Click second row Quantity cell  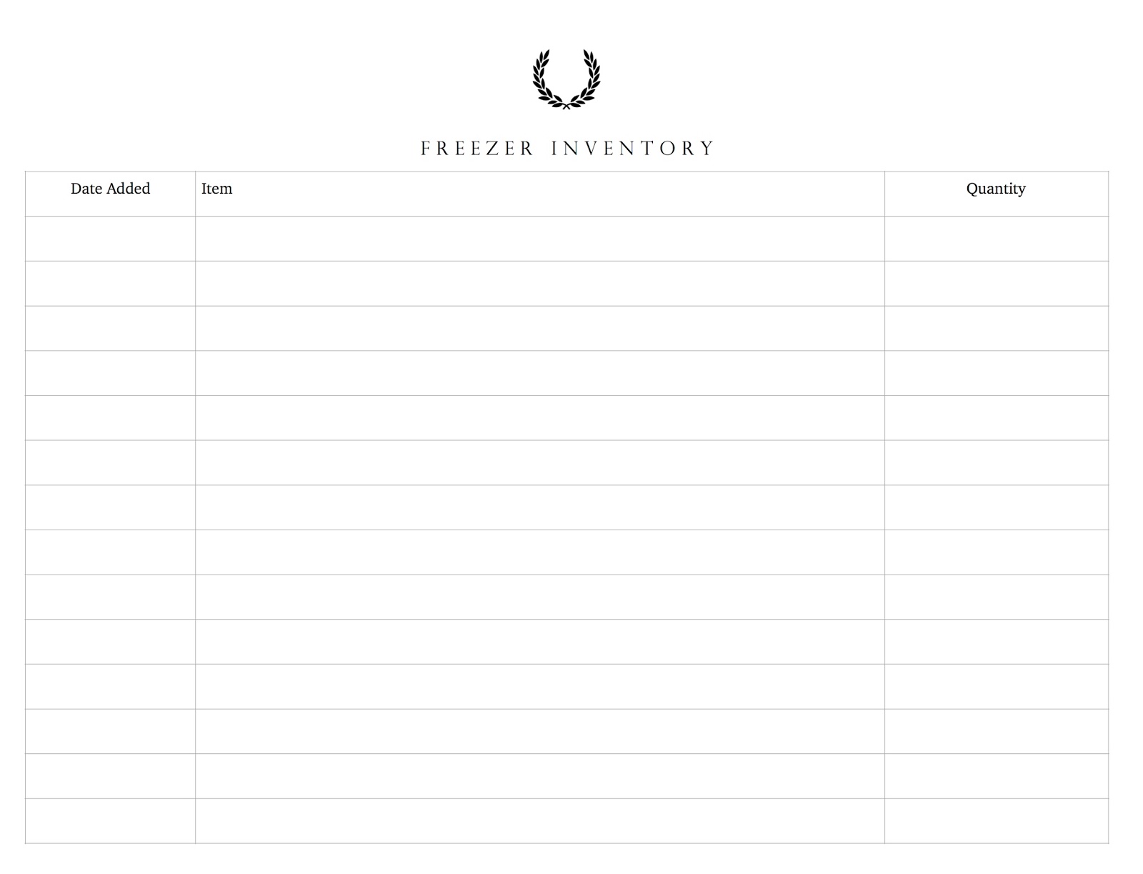[997, 284]
